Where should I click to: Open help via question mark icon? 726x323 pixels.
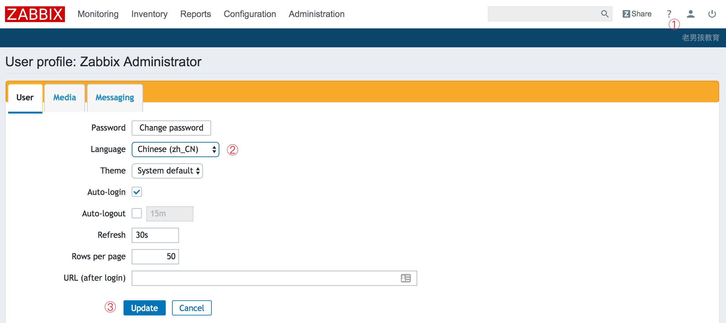(669, 14)
